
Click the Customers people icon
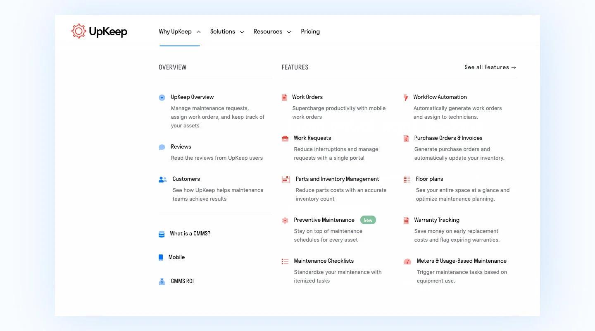(x=162, y=179)
